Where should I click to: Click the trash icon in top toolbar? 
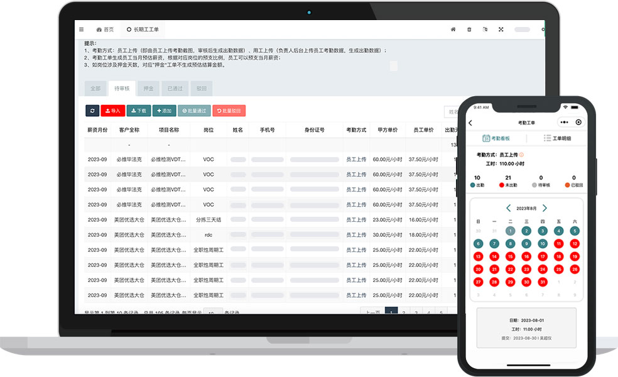coord(469,30)
